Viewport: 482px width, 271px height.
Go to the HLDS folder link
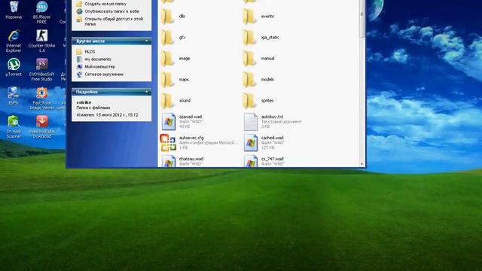(x=90, y=52)
